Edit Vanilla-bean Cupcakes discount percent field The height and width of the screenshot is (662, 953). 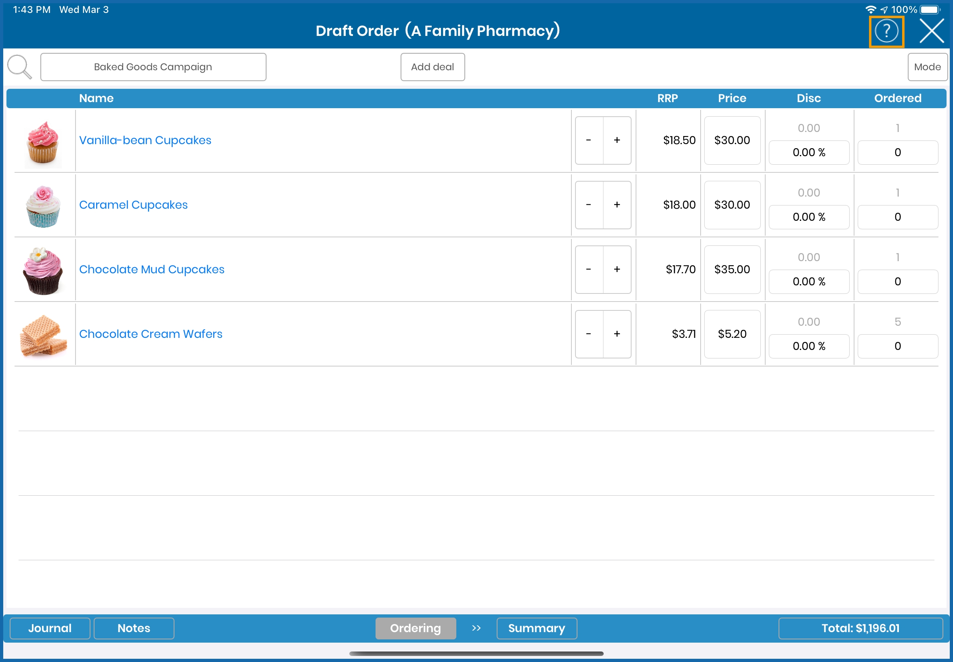pyautogui.click(x=808, y=153)
